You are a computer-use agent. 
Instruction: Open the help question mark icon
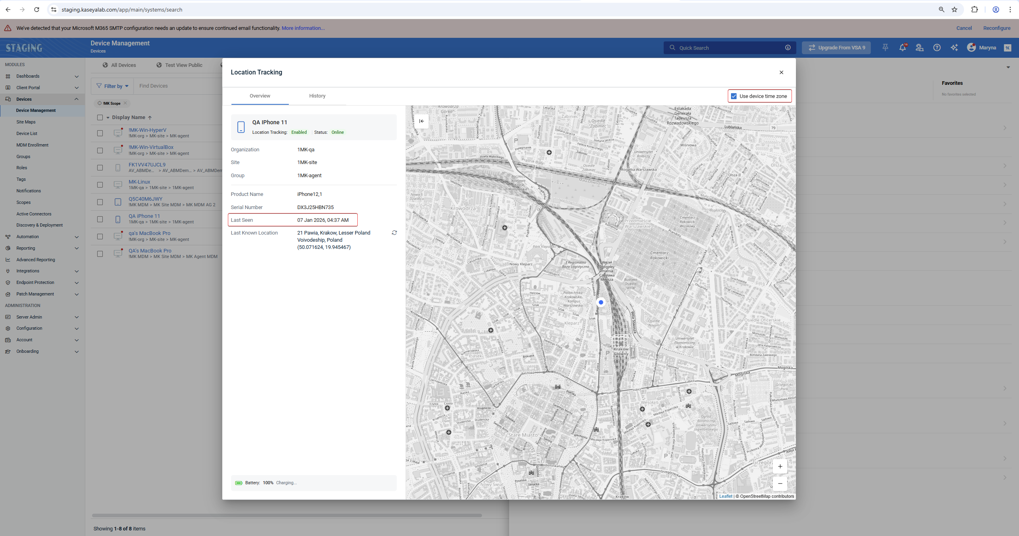937,48
